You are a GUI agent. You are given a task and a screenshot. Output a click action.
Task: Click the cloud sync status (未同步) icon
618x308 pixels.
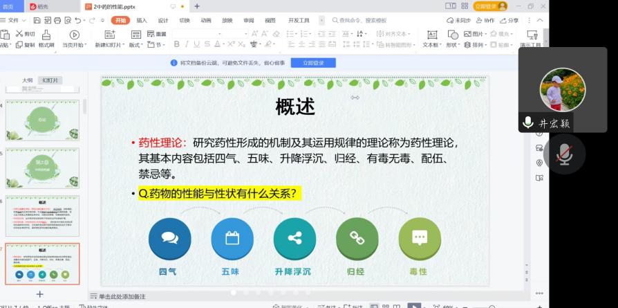[x=450, y=20]
